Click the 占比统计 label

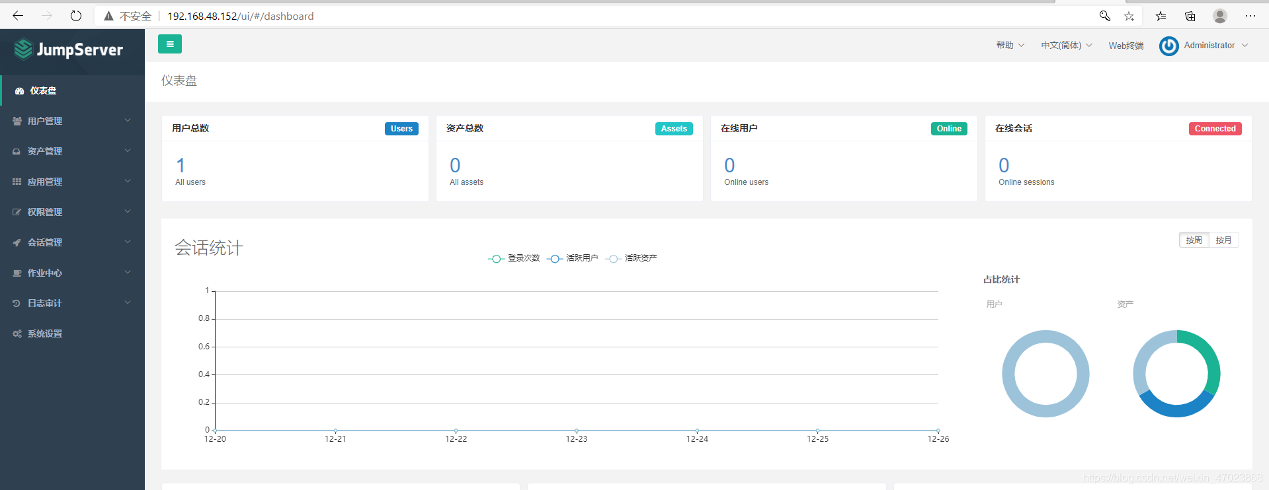click(1001, 279)
